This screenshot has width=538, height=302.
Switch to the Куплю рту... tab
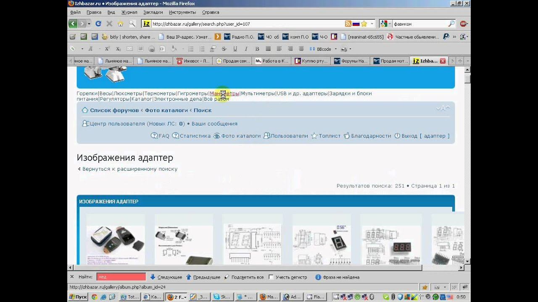click(311, 61)
